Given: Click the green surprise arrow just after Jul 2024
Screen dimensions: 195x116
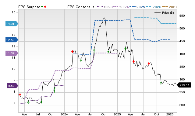Looking at the screenshot, I should 94,52.
